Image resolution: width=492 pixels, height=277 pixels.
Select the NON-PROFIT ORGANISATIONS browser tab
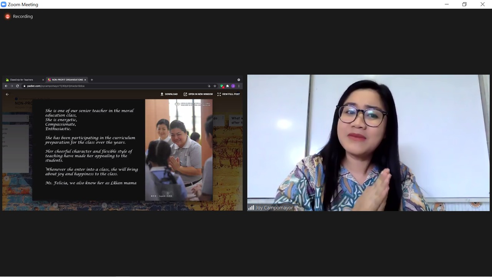pos(67,80)
